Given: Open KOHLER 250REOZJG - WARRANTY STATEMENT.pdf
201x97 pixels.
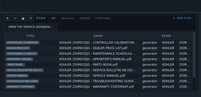Looking at the screenshot, I should tap(96, 86).
